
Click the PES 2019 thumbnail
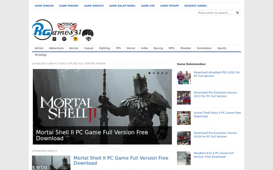(x=184, y=138)
